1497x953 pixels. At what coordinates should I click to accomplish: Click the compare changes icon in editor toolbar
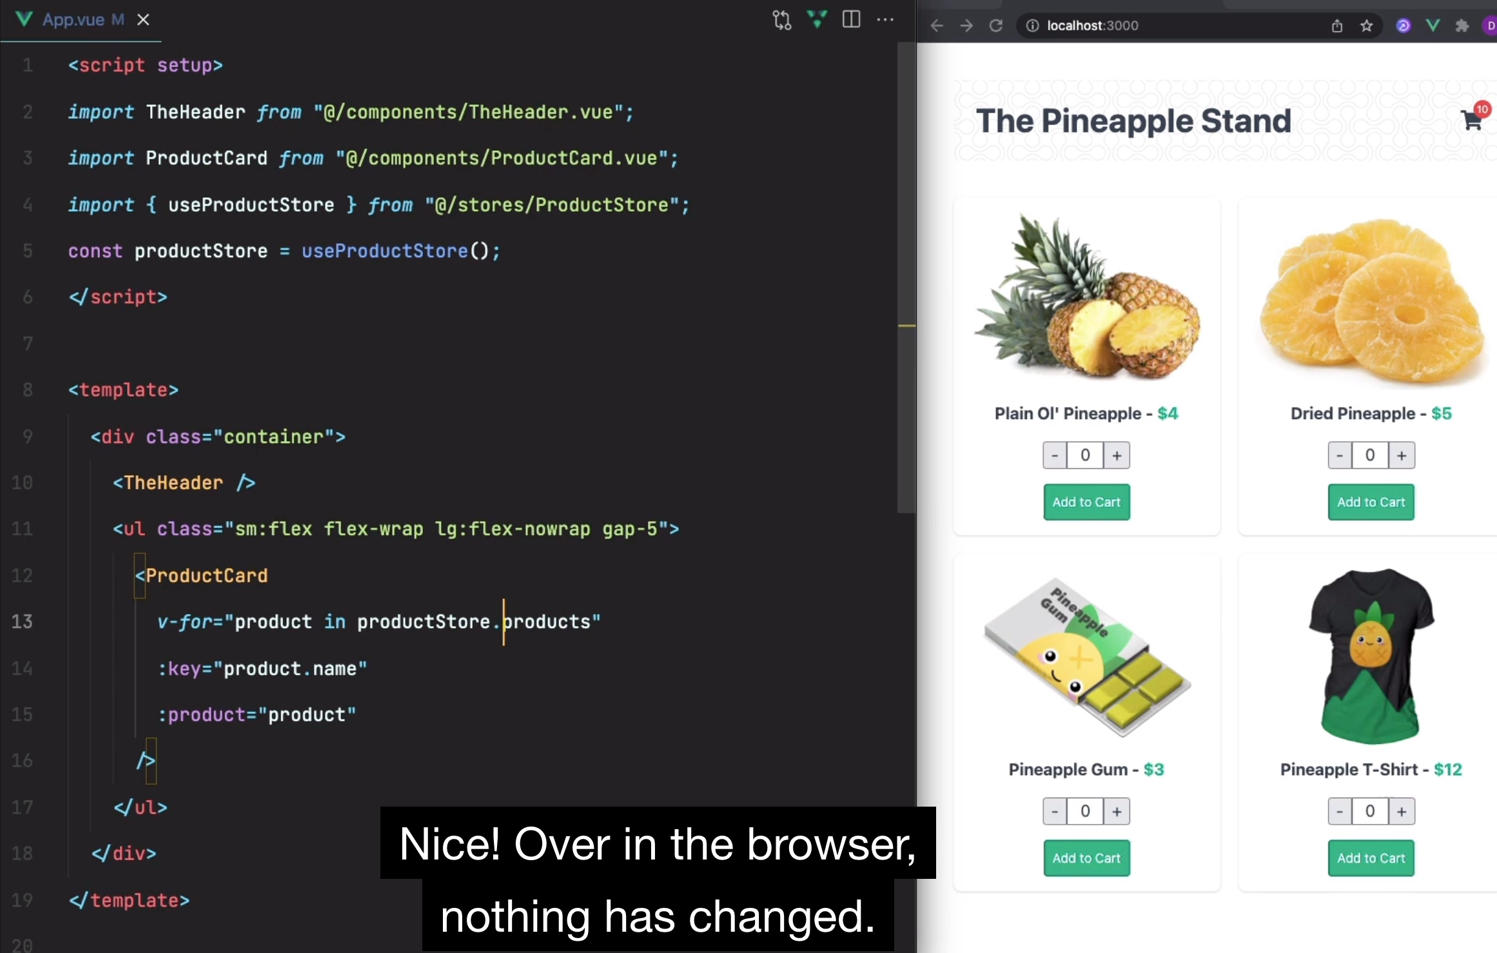[781, 20]
